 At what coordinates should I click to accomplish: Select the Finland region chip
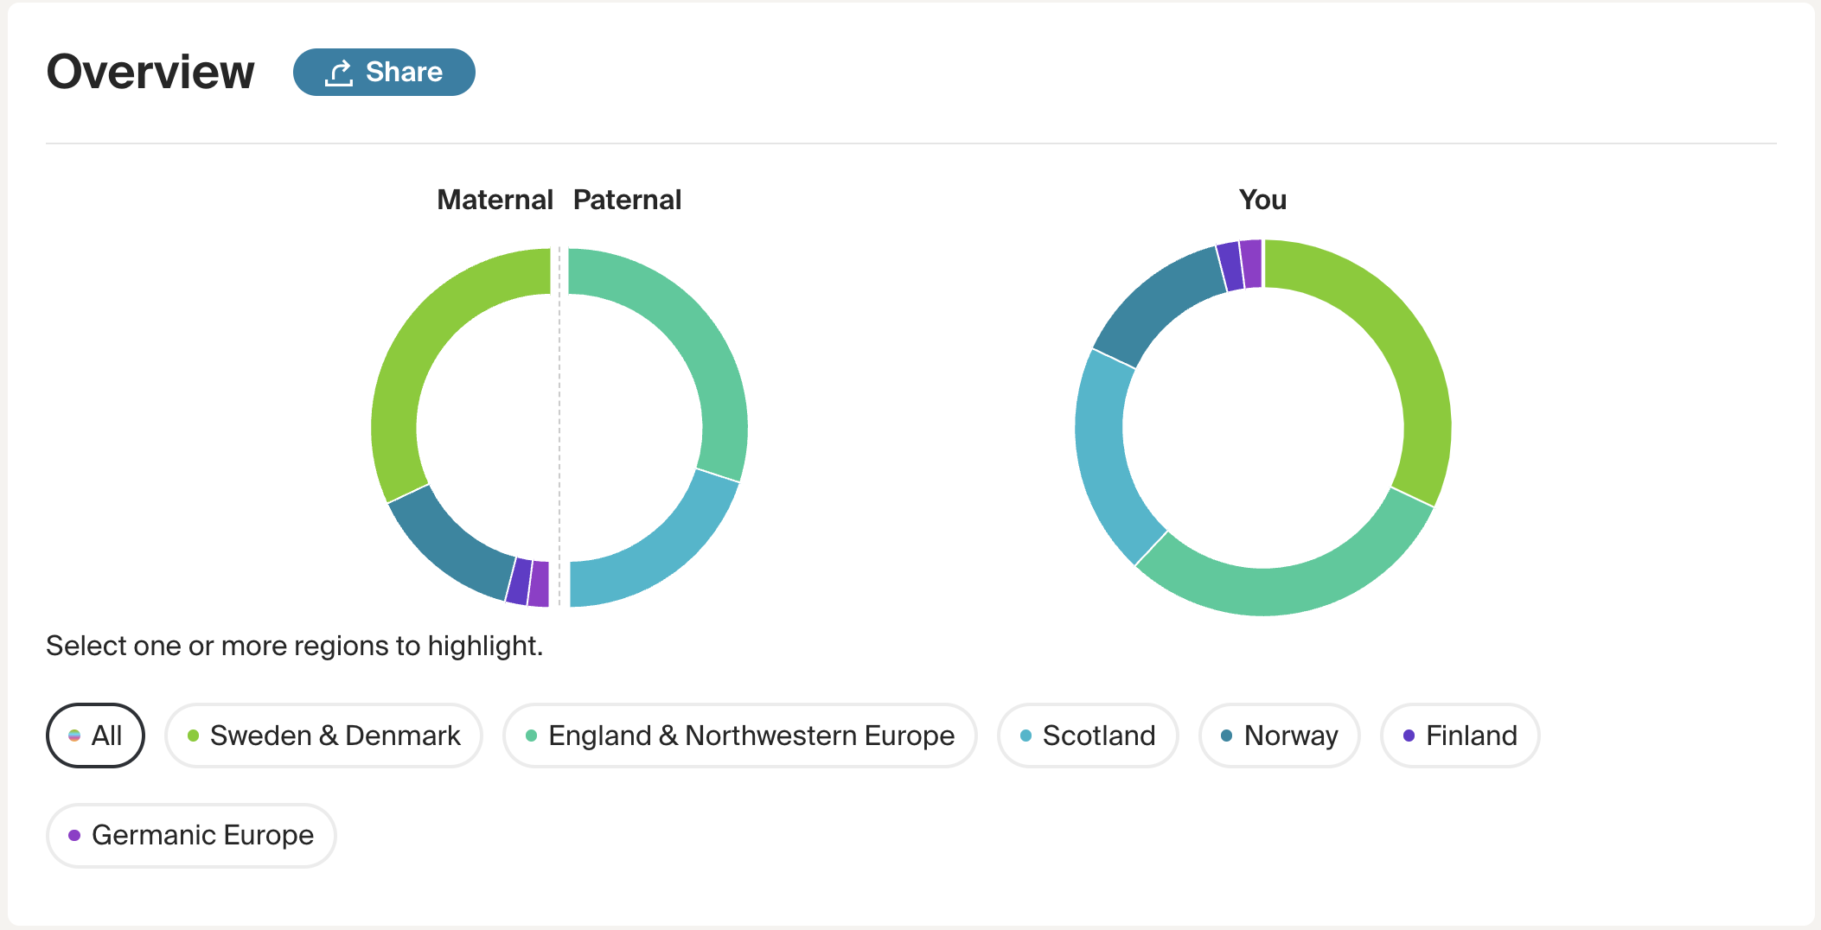[x=1460, y=736]
